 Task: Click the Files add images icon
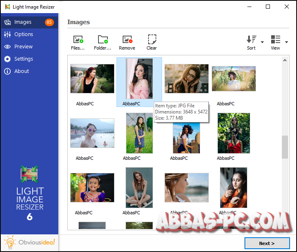tap(78, 40)
